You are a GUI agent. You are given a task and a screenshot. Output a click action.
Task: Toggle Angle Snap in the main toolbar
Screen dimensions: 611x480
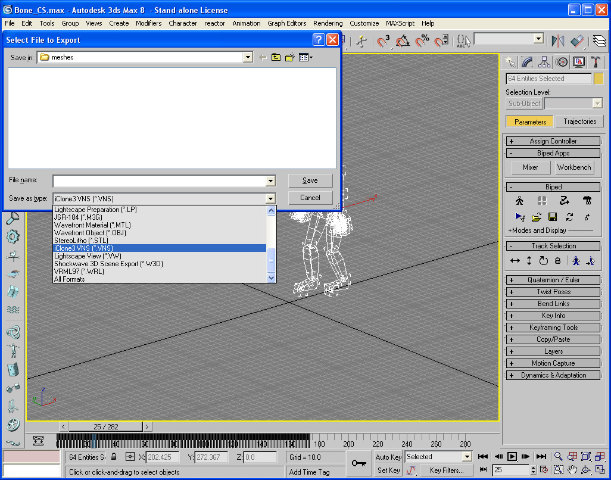tap(403, 40)
